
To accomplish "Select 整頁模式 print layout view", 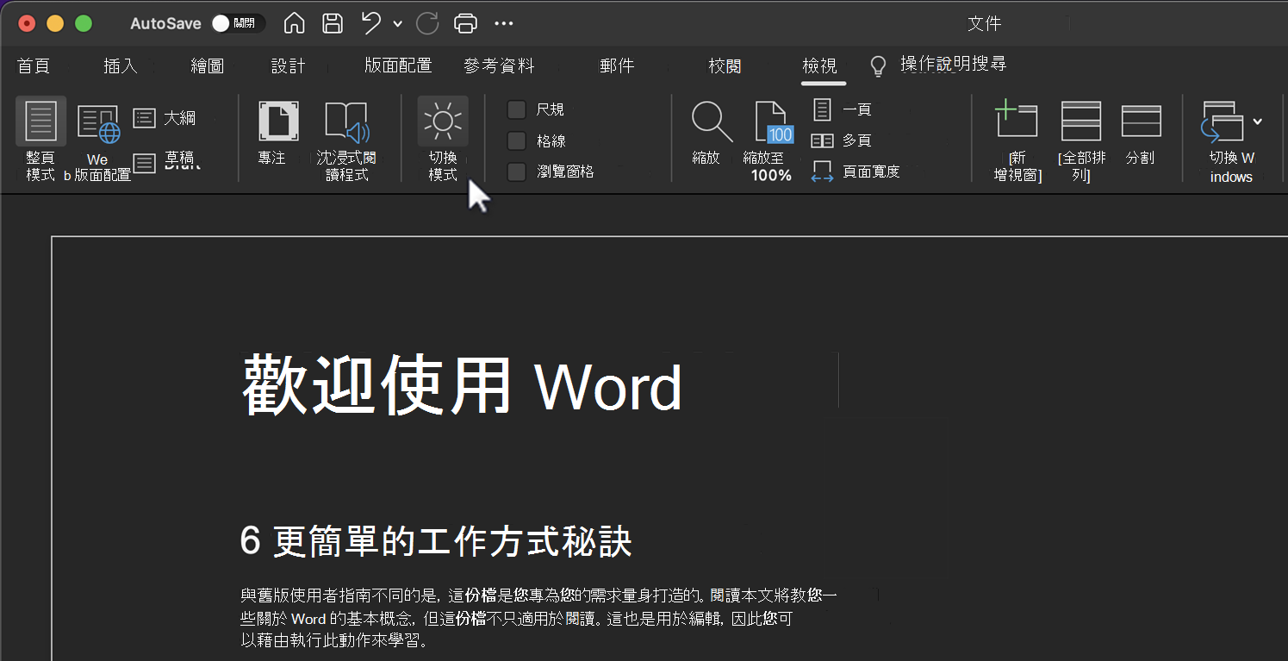I will pos(40,140).
